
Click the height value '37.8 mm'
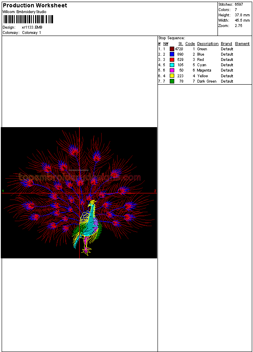242,15
